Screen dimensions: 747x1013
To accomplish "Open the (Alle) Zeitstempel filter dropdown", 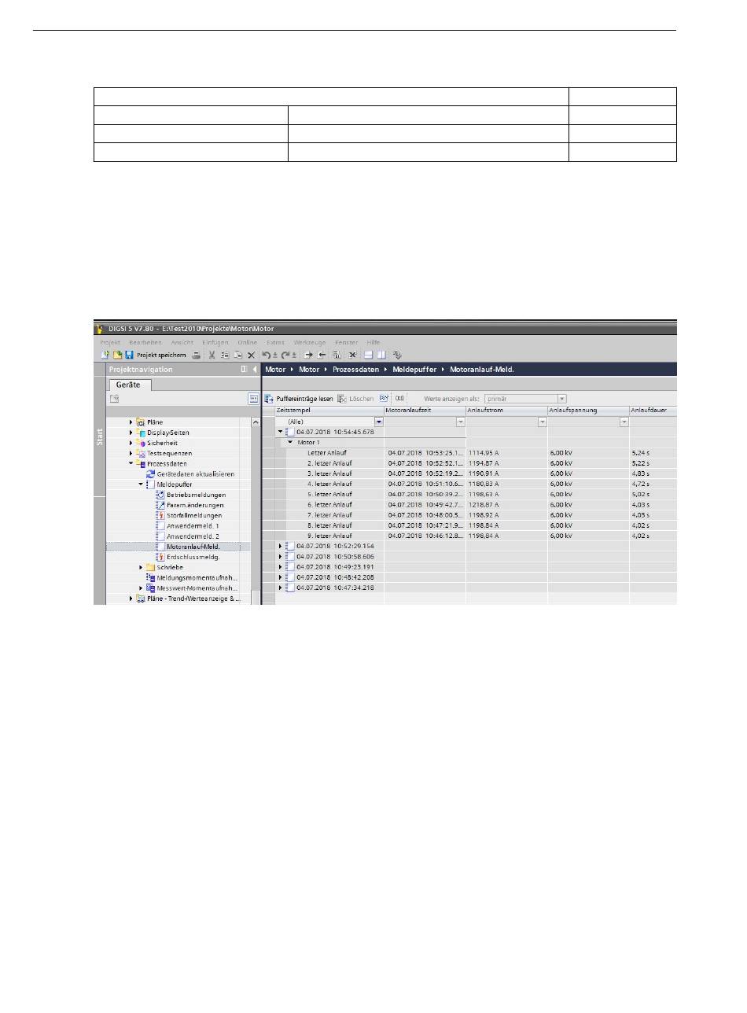I will click(x=379, y=422).
